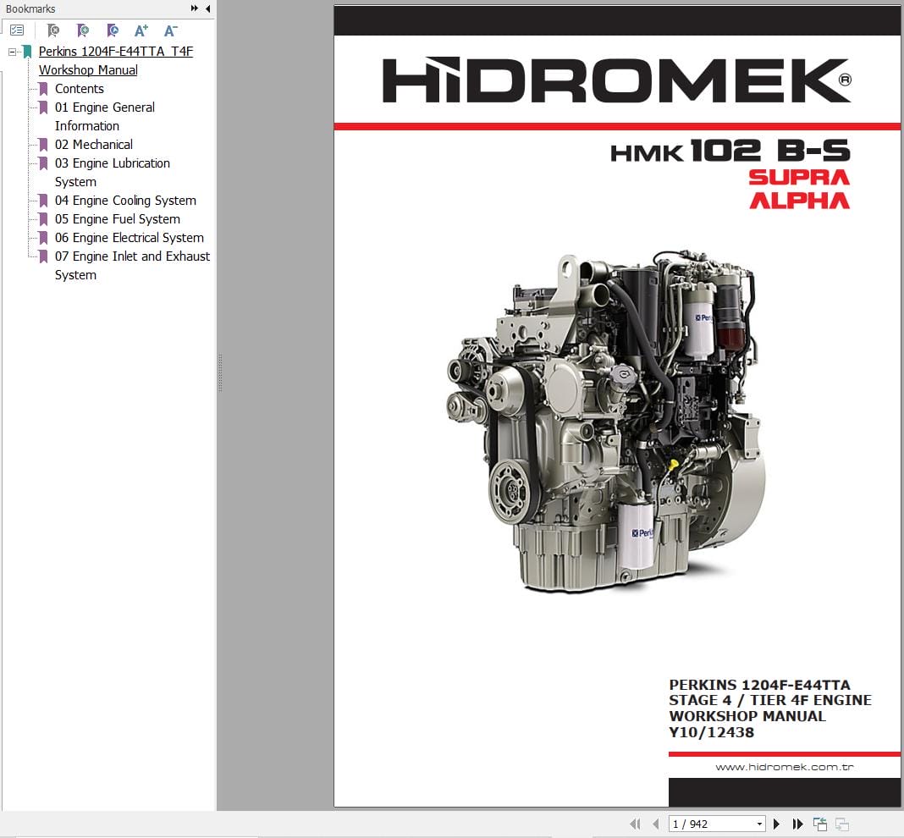
Task: Click double-chevron to expand panel options
Action: 193,8
